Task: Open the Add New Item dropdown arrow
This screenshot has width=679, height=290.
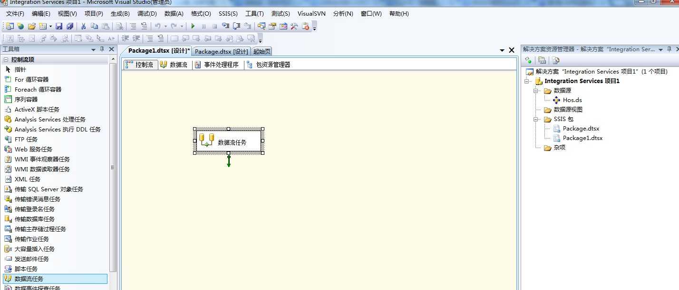Action: pos(49,26)
